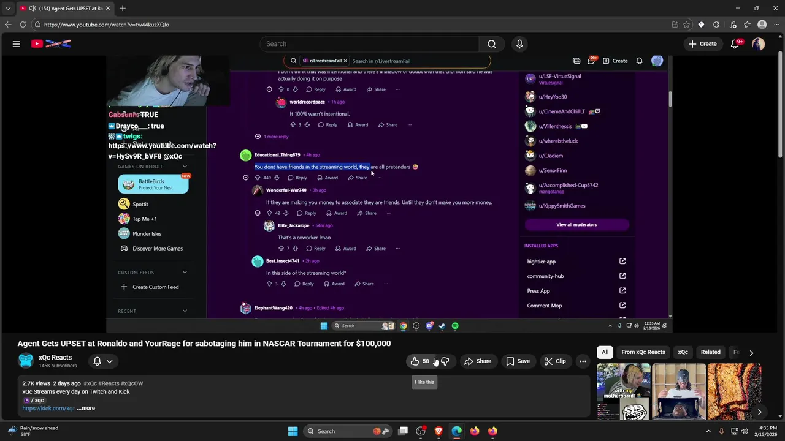Open the 'with my motherboard?' video thumbnail
Image resolution: width=785 pixels, height=441 pixels.
(623, 392)
